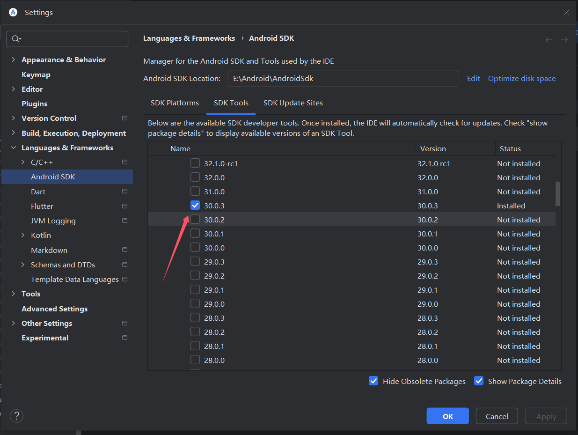Click project-level icon beside Version Control
Screen dimensions: 578x435
coord(124,118)
